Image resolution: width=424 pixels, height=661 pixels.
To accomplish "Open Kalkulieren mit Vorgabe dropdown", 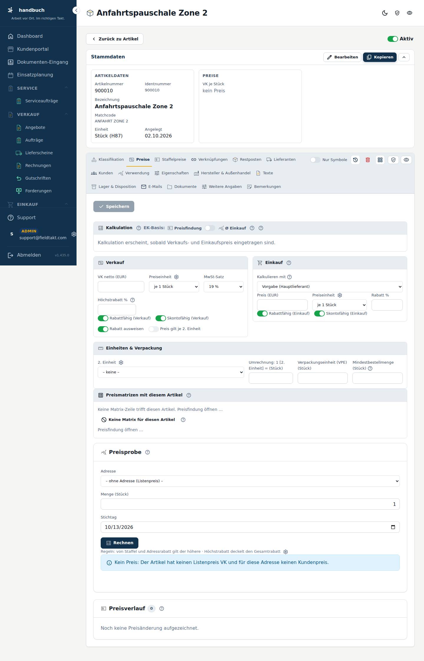I will click(330, 287).
